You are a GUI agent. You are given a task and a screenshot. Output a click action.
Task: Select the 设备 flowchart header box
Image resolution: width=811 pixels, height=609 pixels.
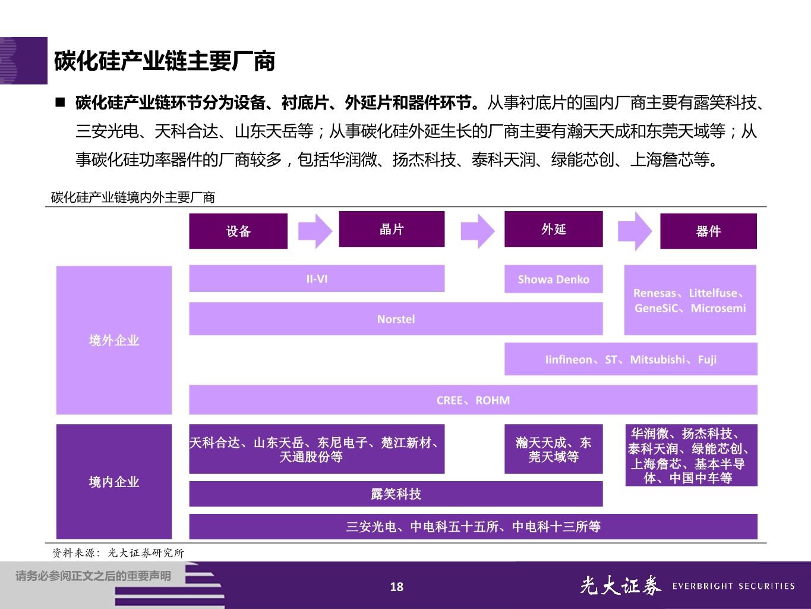click(238, 231)
